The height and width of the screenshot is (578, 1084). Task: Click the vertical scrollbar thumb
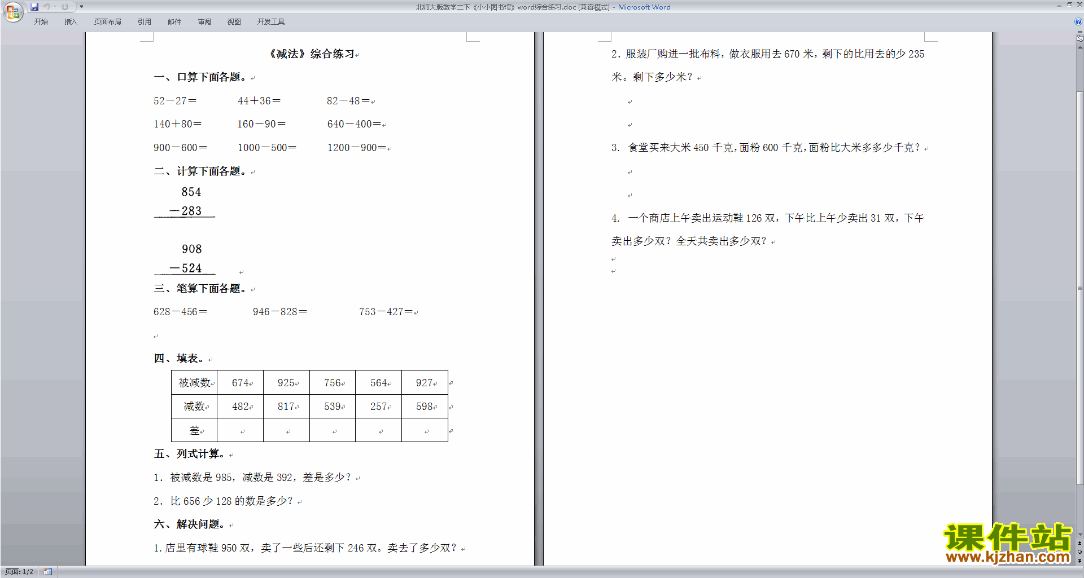click(x=1080, y=288)
